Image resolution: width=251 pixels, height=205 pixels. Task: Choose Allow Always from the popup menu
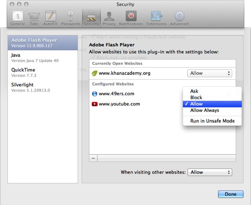point(212,110)
